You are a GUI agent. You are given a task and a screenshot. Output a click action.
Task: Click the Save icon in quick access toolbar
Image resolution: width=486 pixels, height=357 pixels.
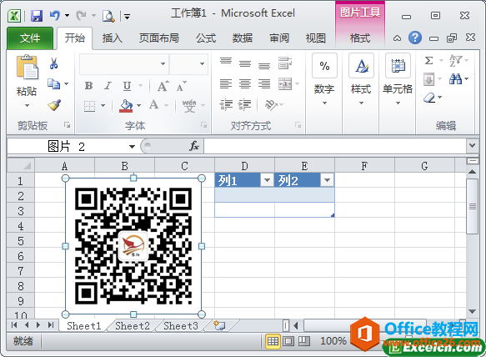[x=37, y=16]
